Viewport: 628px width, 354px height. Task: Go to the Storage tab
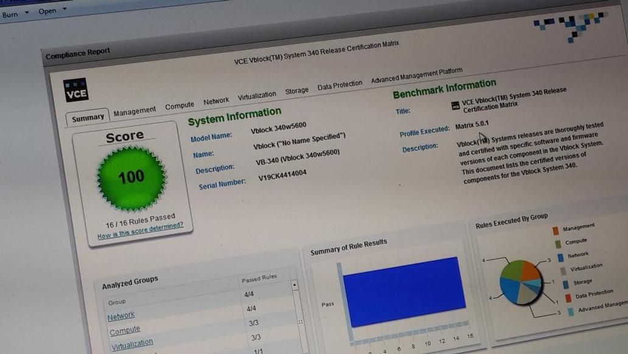tap(297, 91)
